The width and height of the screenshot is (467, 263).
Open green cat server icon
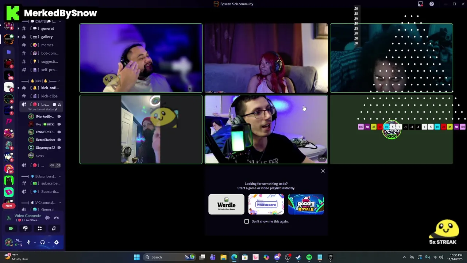pos(9,180)
